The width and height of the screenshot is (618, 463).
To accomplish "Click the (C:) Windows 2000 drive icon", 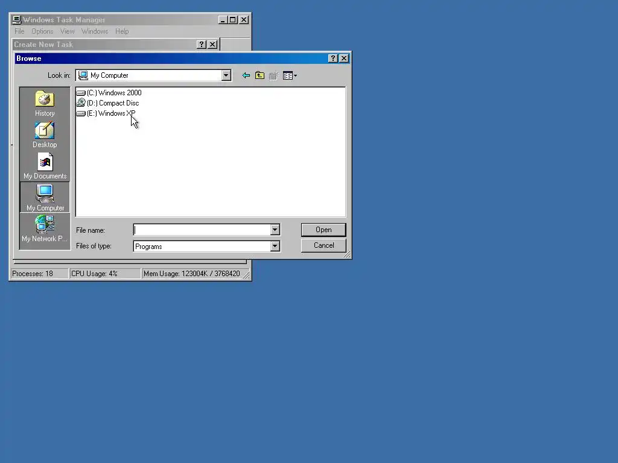I will (x=81, y=93).
